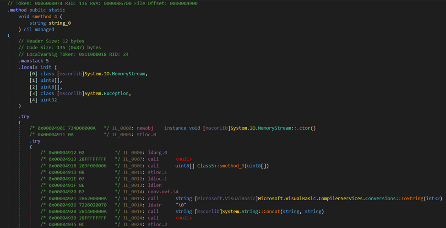446x228 pixels.
Task: Click the nested .try keyword
Action: (x=35, y=141)
